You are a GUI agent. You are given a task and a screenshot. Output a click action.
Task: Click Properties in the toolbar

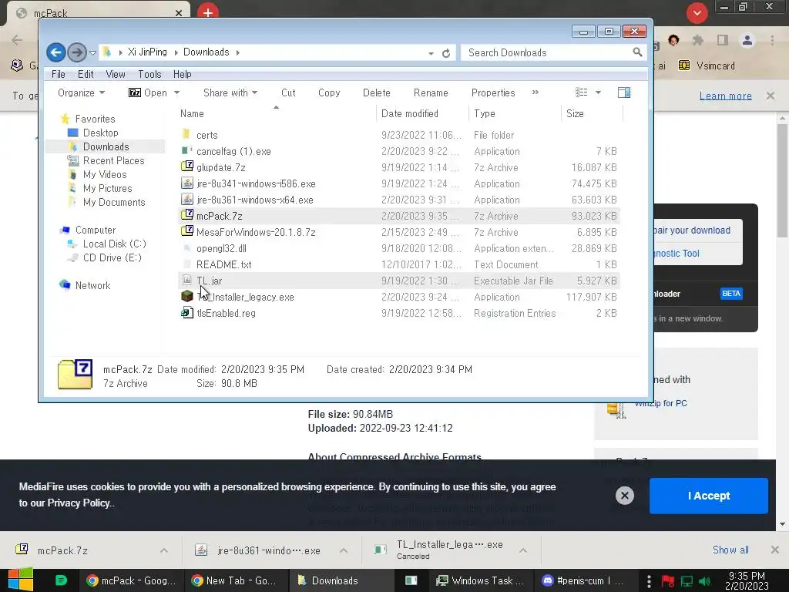click(x=493, y=92)
